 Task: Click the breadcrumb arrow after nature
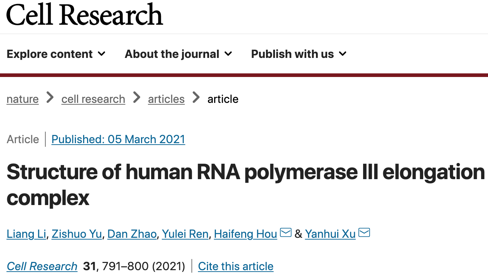pyautogui.click(x=50, y=97)
